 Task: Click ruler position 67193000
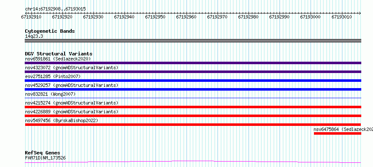click(x=311, y=17)
